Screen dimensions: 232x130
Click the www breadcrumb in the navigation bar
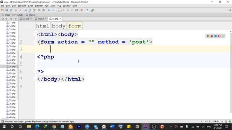pyautogui.click(x=6, y=15)
